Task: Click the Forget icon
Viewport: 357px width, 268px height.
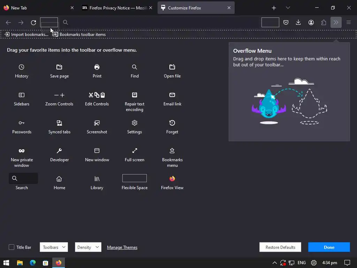Action: [172, 123]
